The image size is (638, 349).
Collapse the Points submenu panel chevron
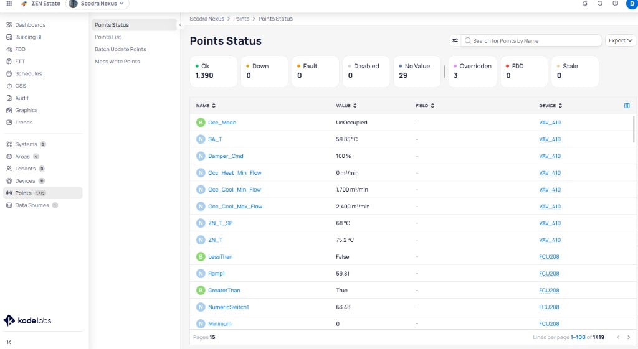[180, 25]
